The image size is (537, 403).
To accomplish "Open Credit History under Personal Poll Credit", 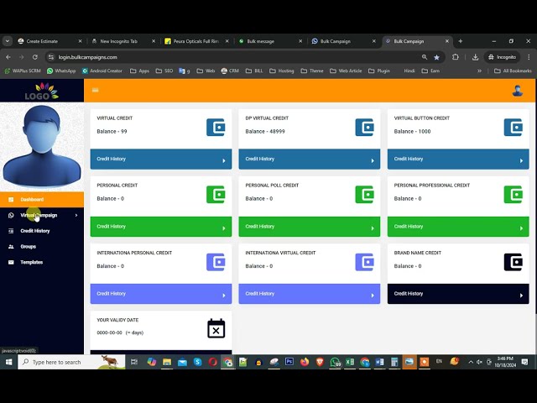I will (x=309, y=226).
